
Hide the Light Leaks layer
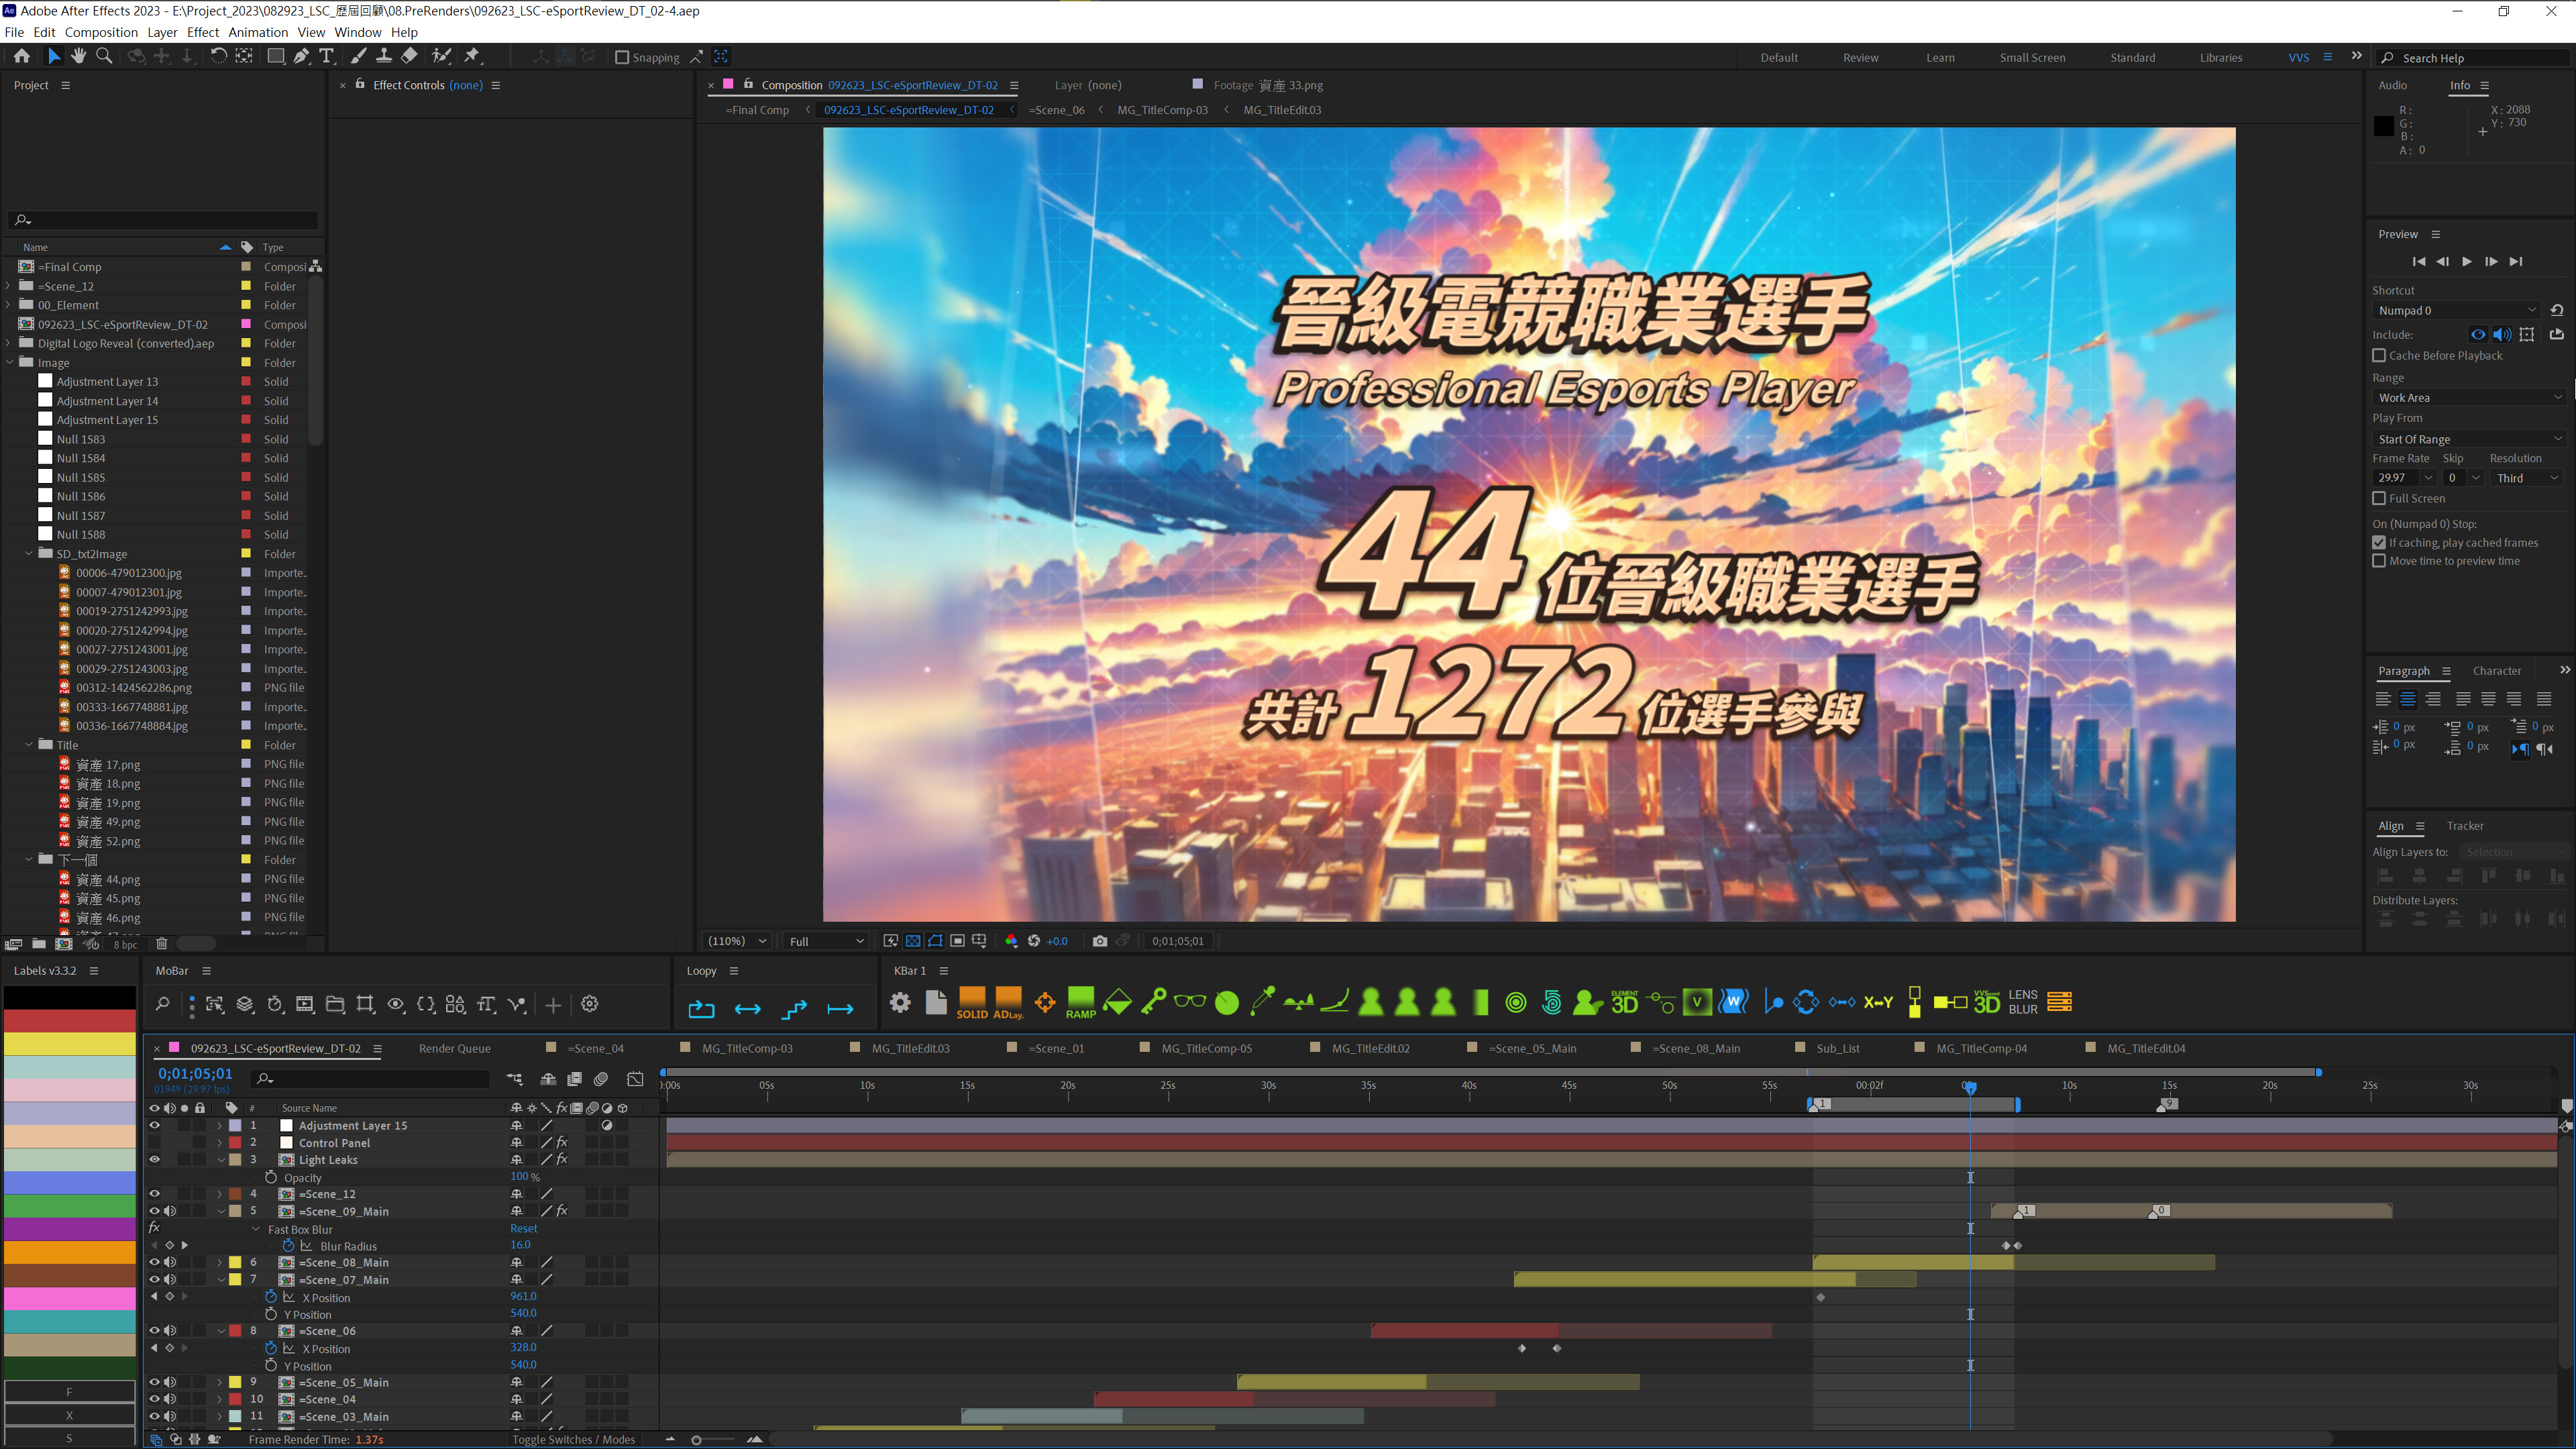tap(154, 1160)
